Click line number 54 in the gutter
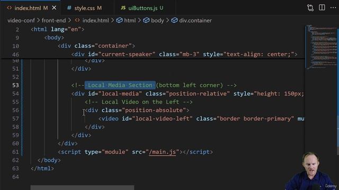 pyautogui.click(x=15, y=94)
